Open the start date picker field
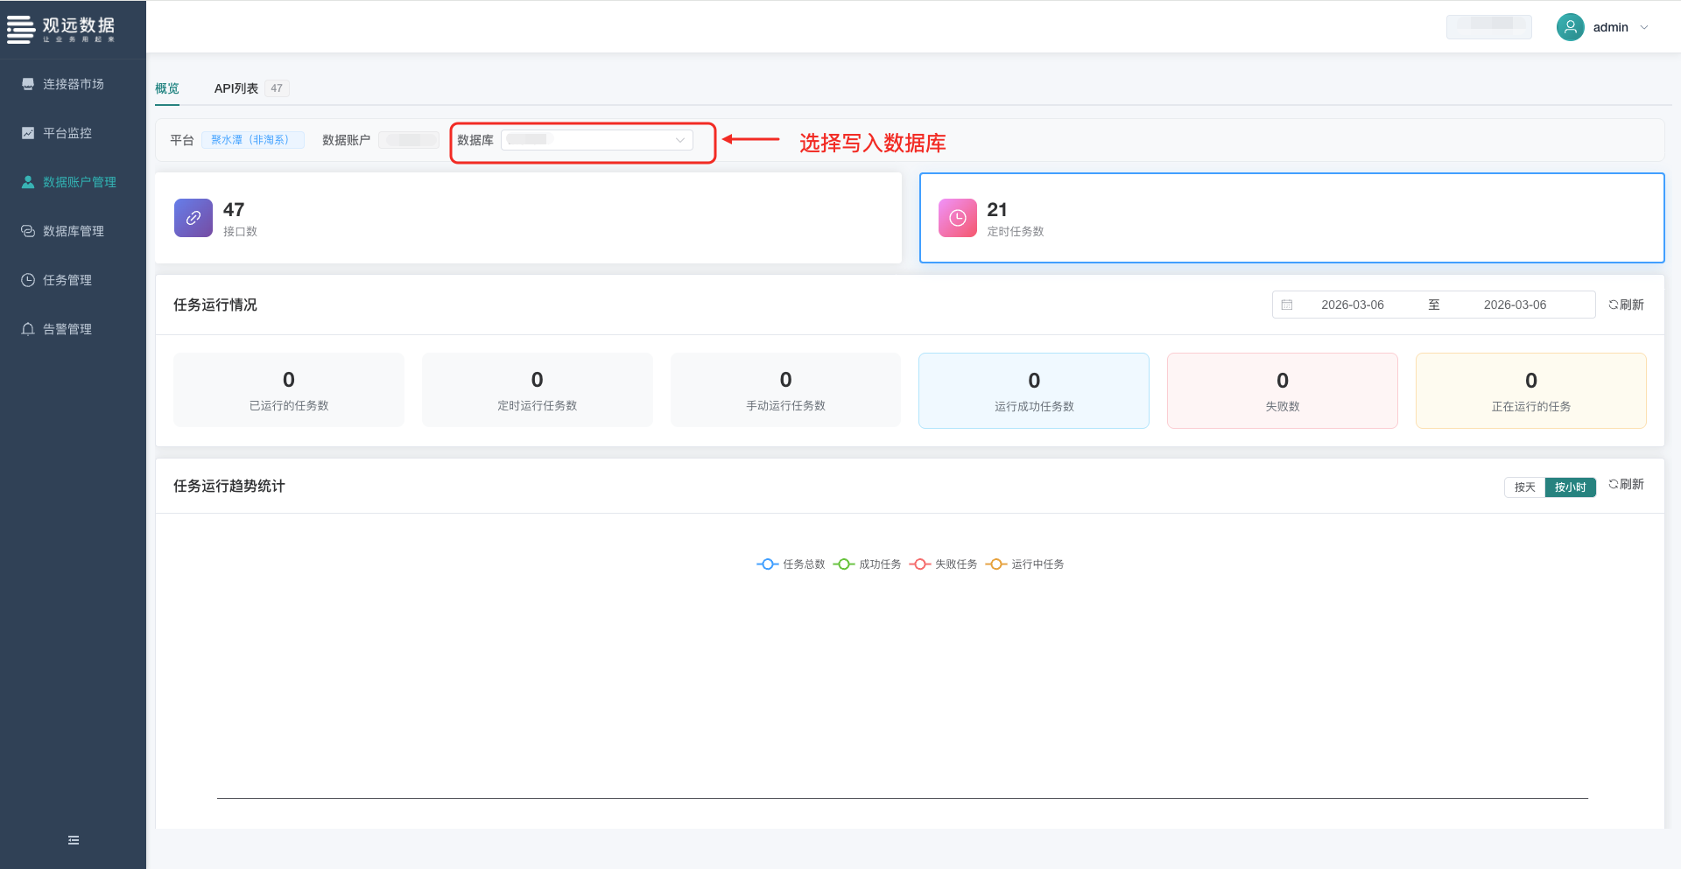This screenshot has width=1681, height=869. tap(1352, 305)
